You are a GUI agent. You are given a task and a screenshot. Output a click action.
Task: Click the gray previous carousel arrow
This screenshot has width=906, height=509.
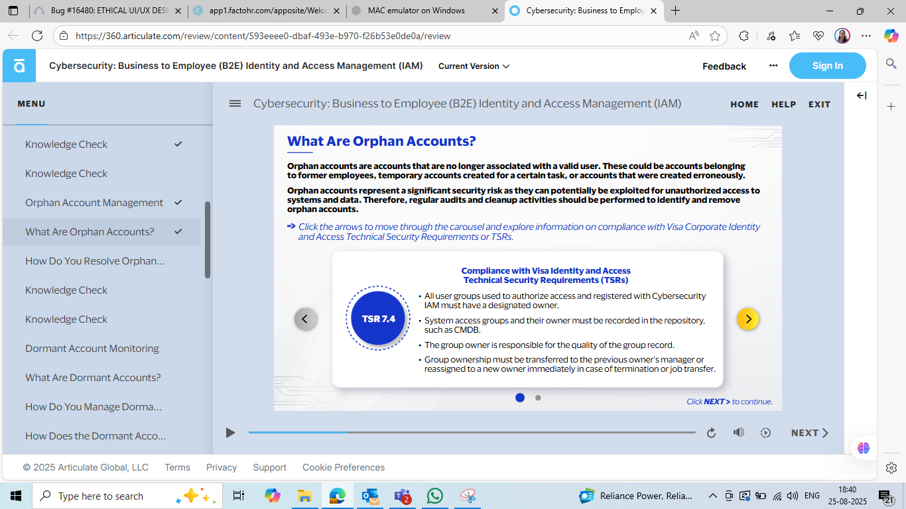(x=305, y=319)
